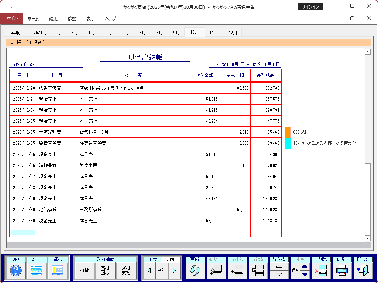This screenshot has height=283, width=378.
Task: Click the 印刷 printer icon
Action: point(341,270)
